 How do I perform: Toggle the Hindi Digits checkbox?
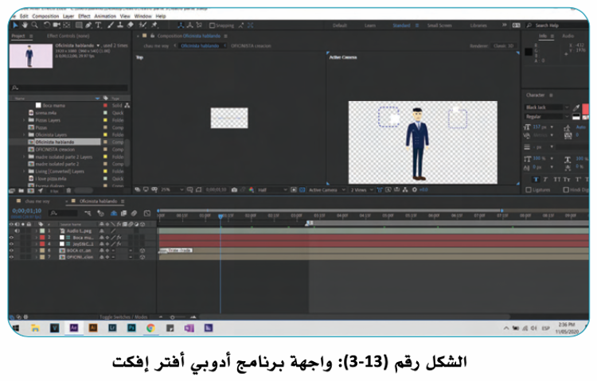pos(566,189)
